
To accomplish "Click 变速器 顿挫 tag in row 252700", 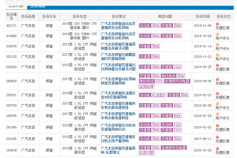I will pyautogui.click(x=171, y=105).
